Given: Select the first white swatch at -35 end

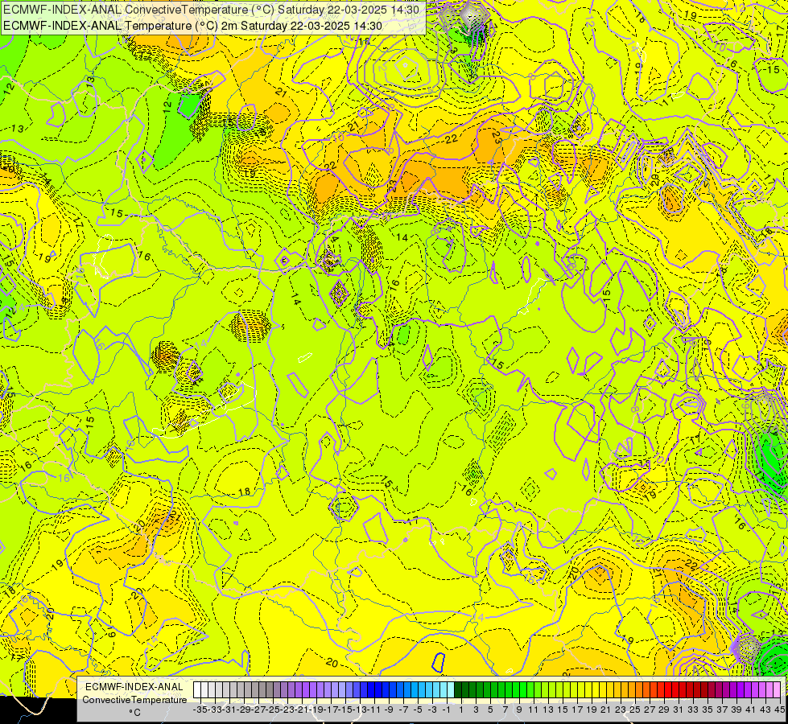Looking at the screenshot, I should pos(197,689).
